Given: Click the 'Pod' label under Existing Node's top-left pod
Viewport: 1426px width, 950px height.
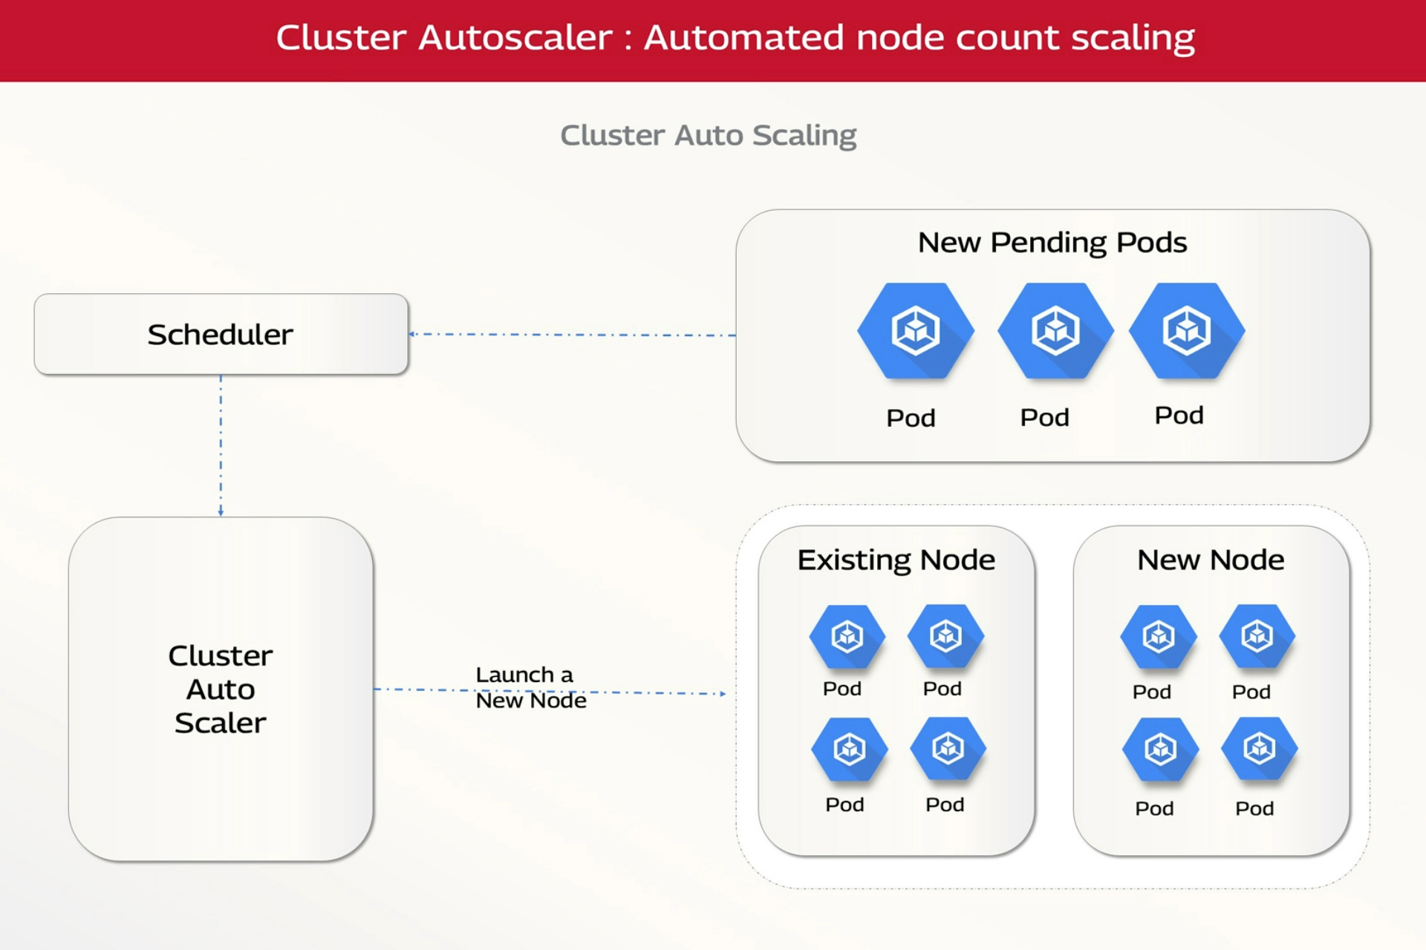Looking at the screenshot, I should coord(842,689).
